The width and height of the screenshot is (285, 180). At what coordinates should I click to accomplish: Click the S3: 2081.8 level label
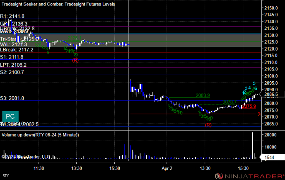coord(12,98)
